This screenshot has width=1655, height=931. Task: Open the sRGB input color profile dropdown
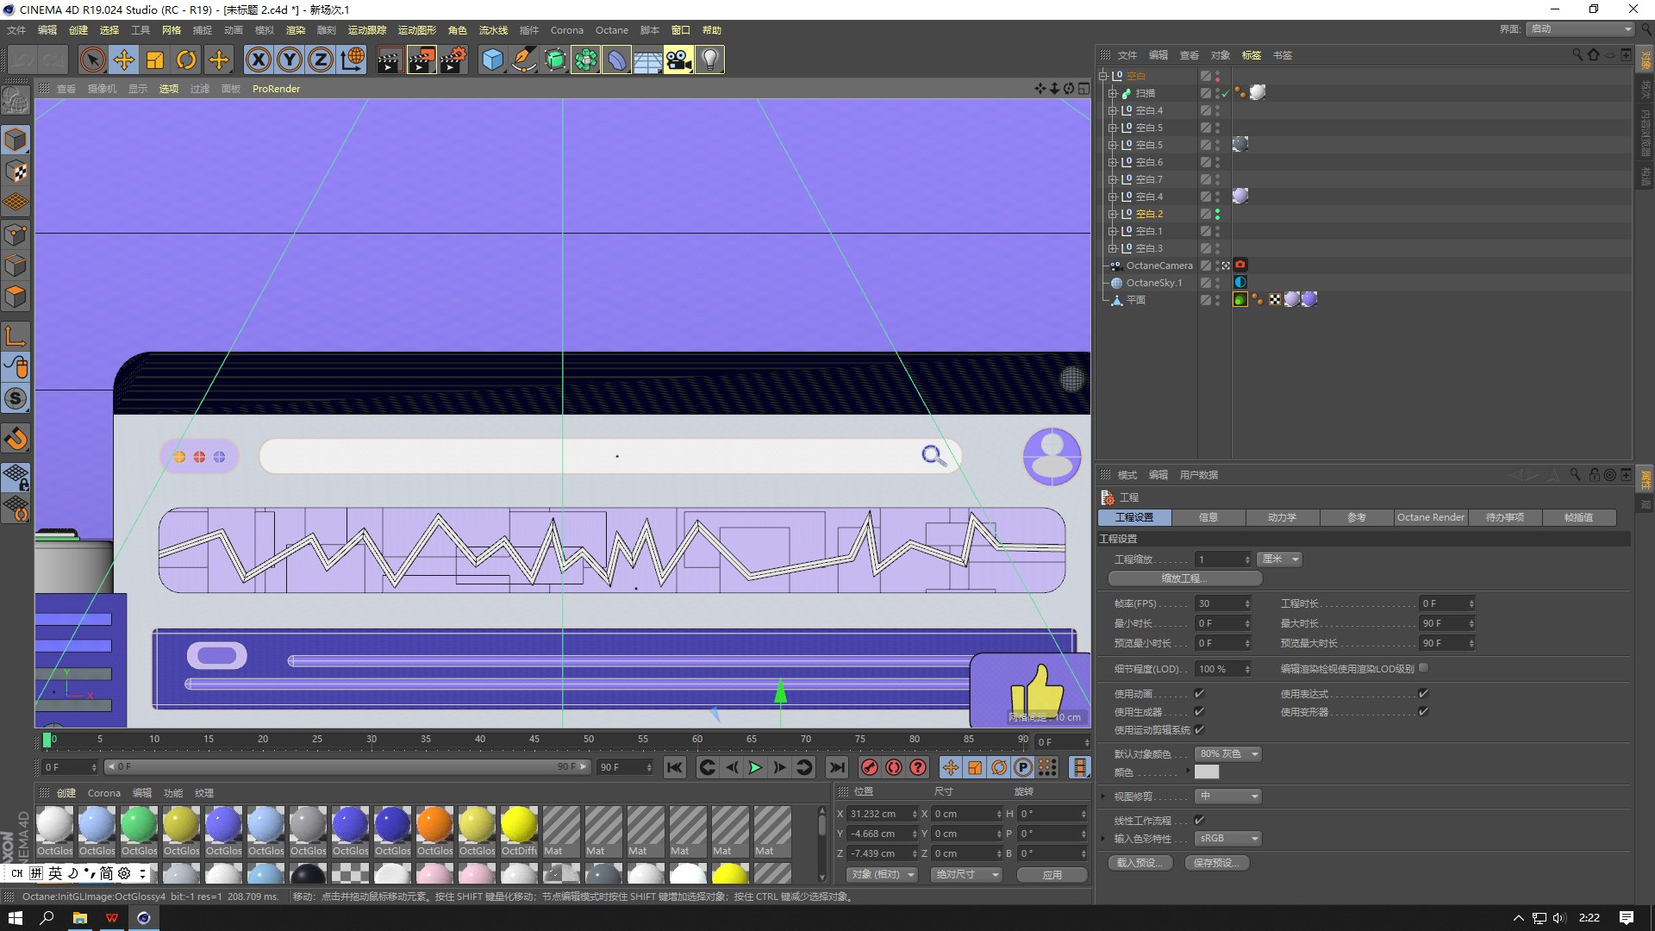(x=1228, y=838)
